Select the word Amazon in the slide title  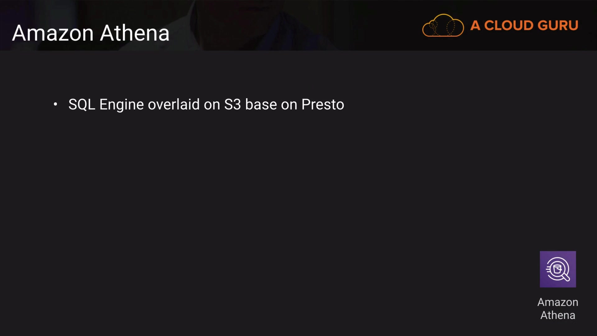(x=53, y=33)
